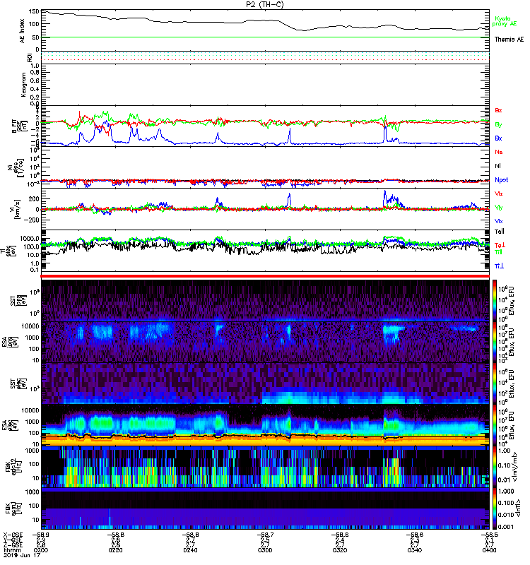Click the "1000.0" tick on temperature axis
The width and height of the screenshot is (530, 565).
[x=30, y=238]
